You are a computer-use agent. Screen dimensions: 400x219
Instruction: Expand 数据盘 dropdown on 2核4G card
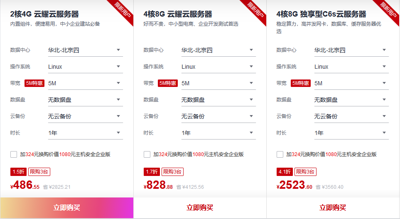(85, 100)
